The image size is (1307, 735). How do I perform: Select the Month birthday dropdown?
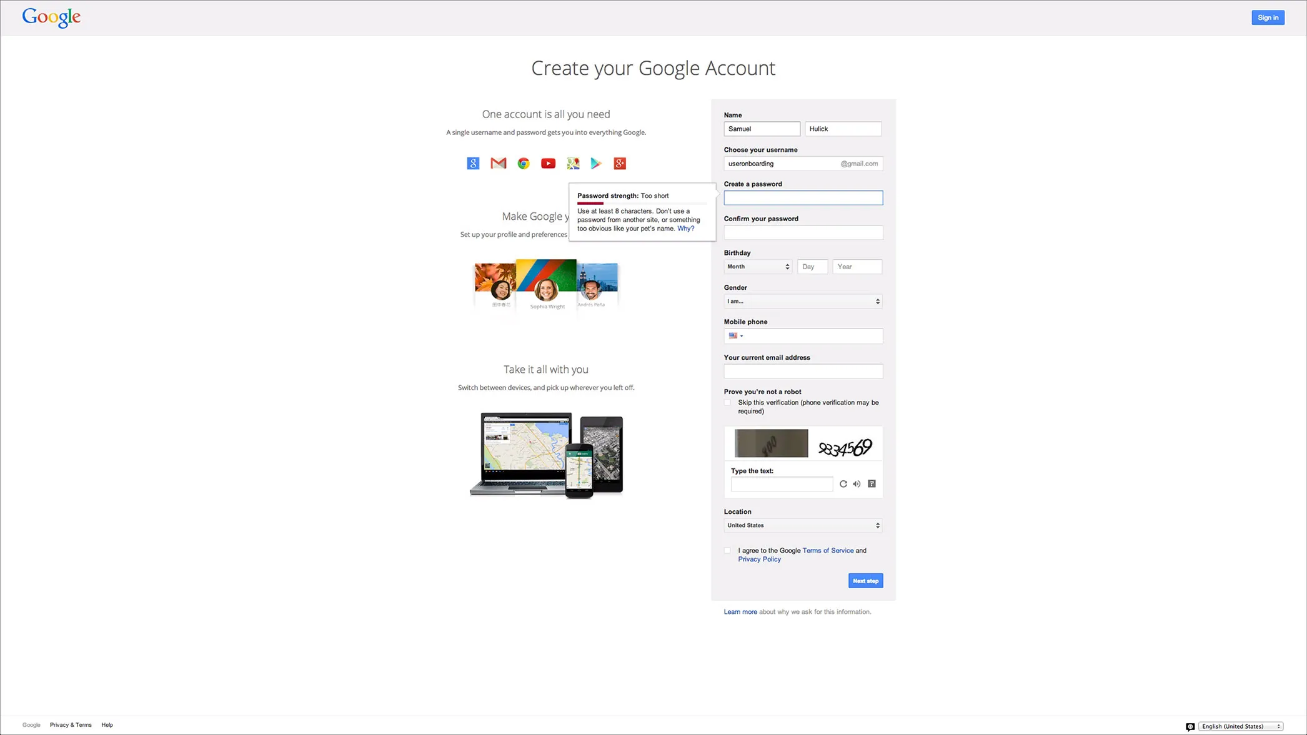coord(757,267)
